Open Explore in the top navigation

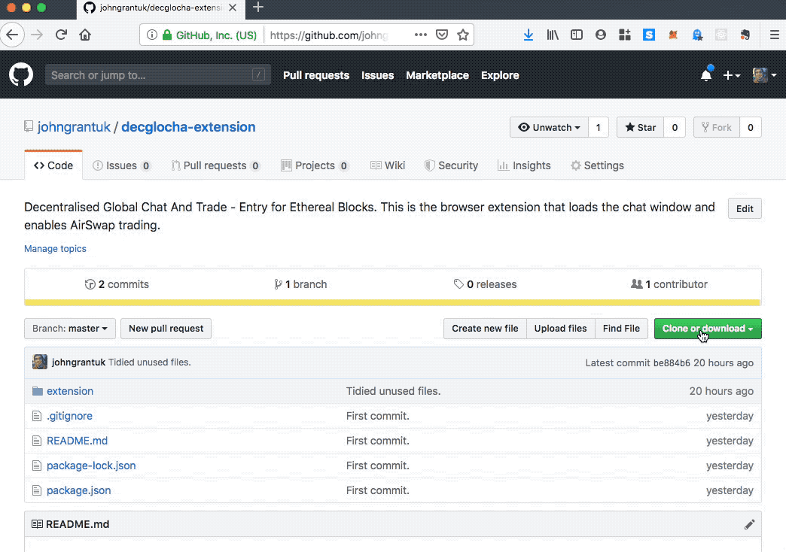500,75
